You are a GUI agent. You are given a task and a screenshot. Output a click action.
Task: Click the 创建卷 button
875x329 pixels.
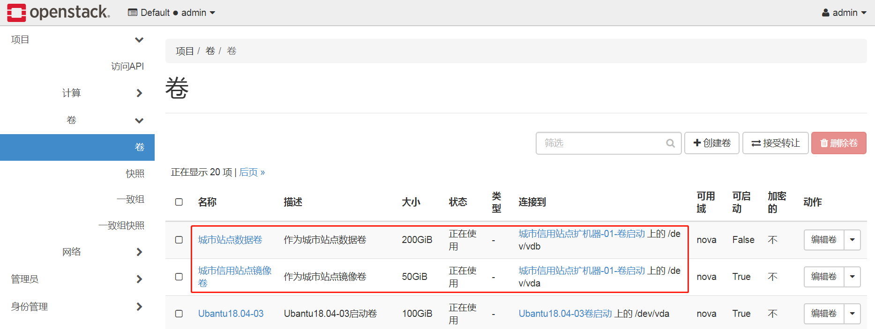(x=712, y=143)
